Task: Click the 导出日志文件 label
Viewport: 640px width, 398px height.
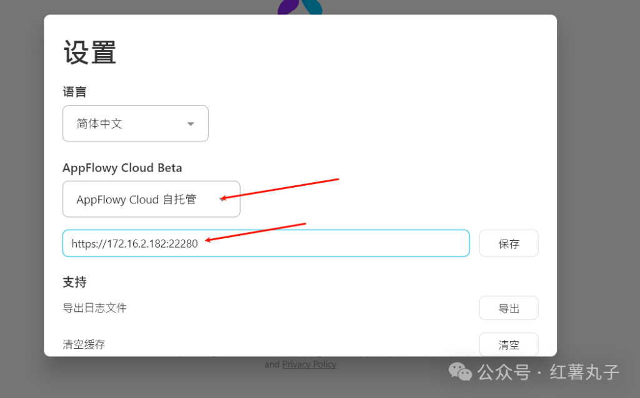Action: tap(94, 308)
